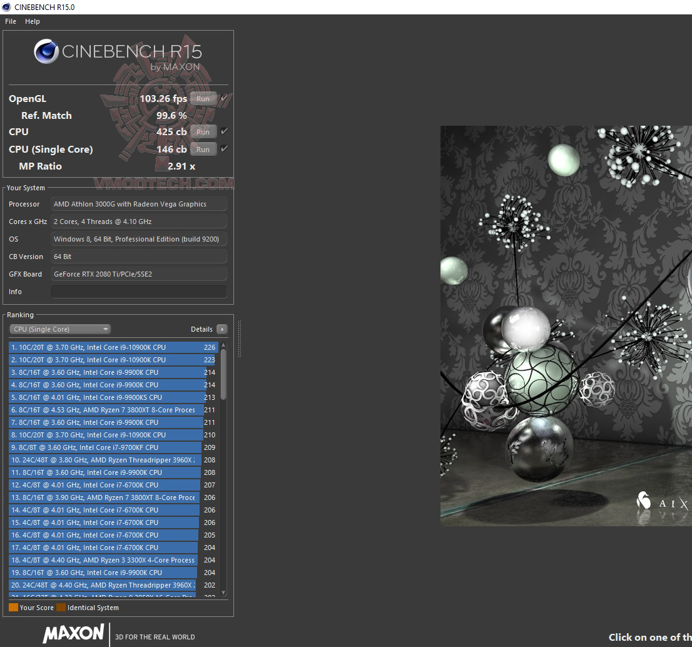Viewport: 692px width, 647px height.
Task: Click the Info input field
Action: (x=138, y=292)
